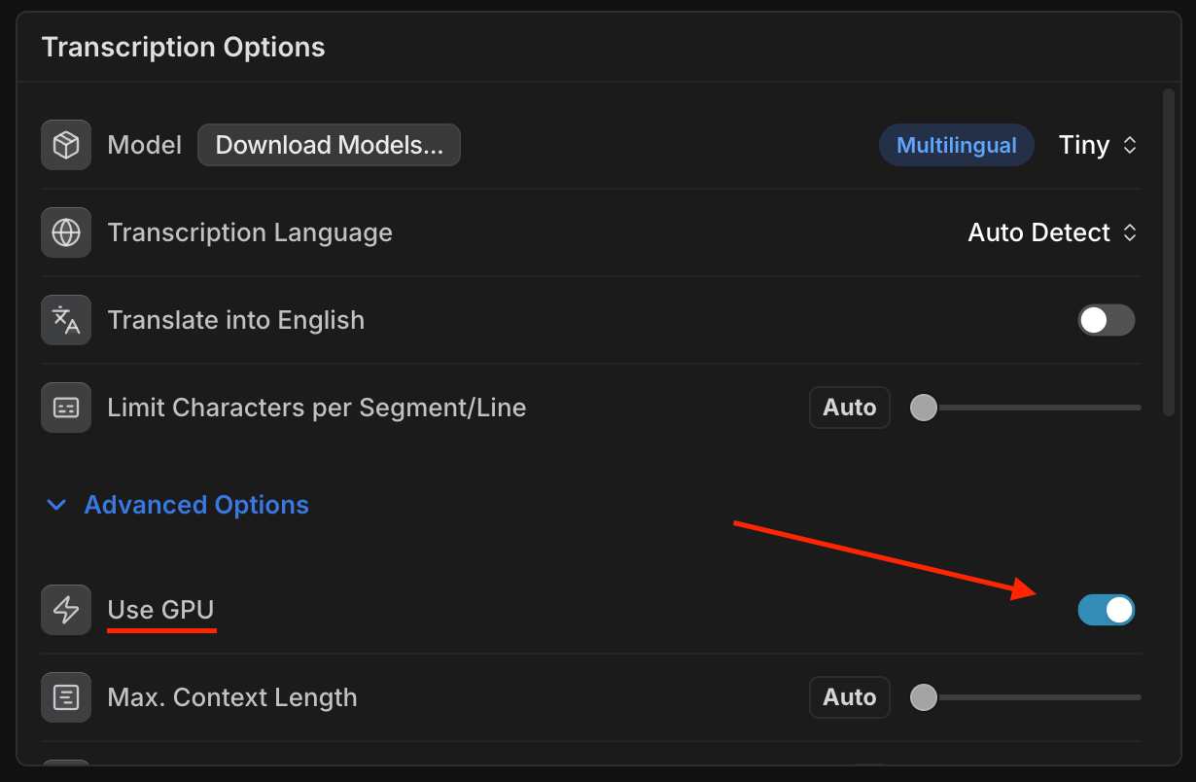Click the Transcription Language label
Viewport: 1196px width, 782px height.
(250, 232)
